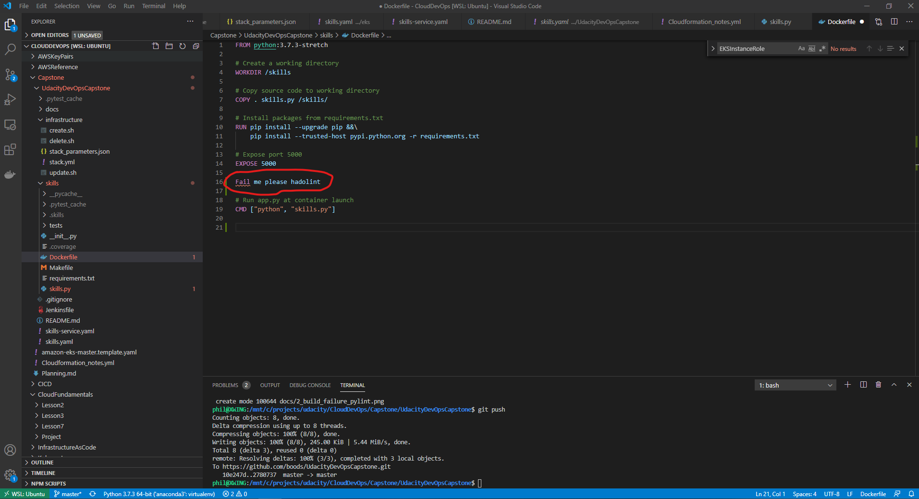Expand the AWSKeyPairs folder
The height and width of the screenshot is (499, 919).
[x=112, y=56]
